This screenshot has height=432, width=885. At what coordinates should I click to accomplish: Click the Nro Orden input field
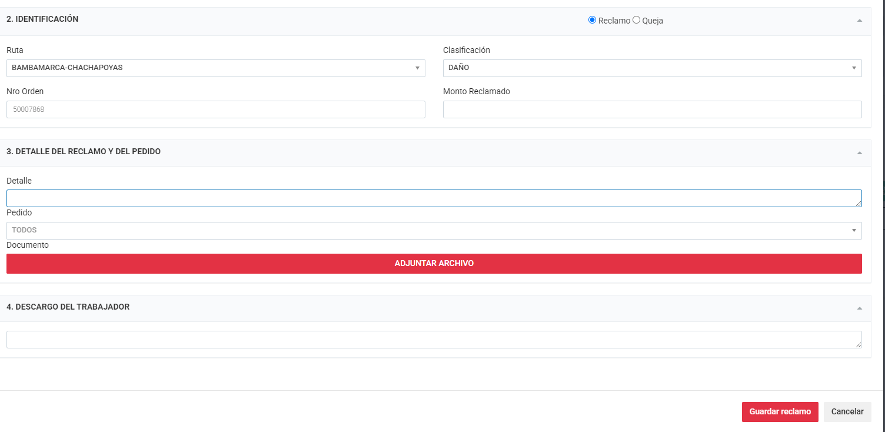pos(215,109)
